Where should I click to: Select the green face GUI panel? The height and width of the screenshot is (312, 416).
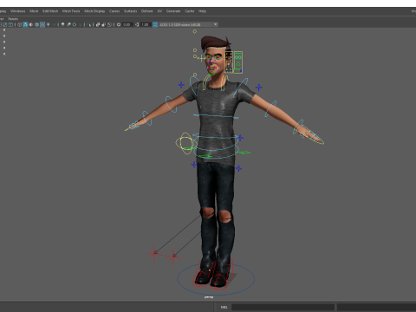tap(238, 62)
